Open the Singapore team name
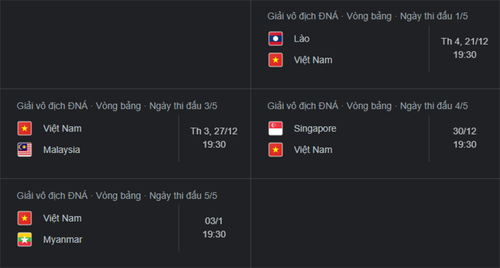Screen dimensions: 500x268 pos(315,129)
